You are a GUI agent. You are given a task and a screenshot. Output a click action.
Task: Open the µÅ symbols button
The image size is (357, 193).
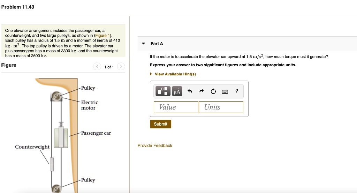[x=177, y=91]
